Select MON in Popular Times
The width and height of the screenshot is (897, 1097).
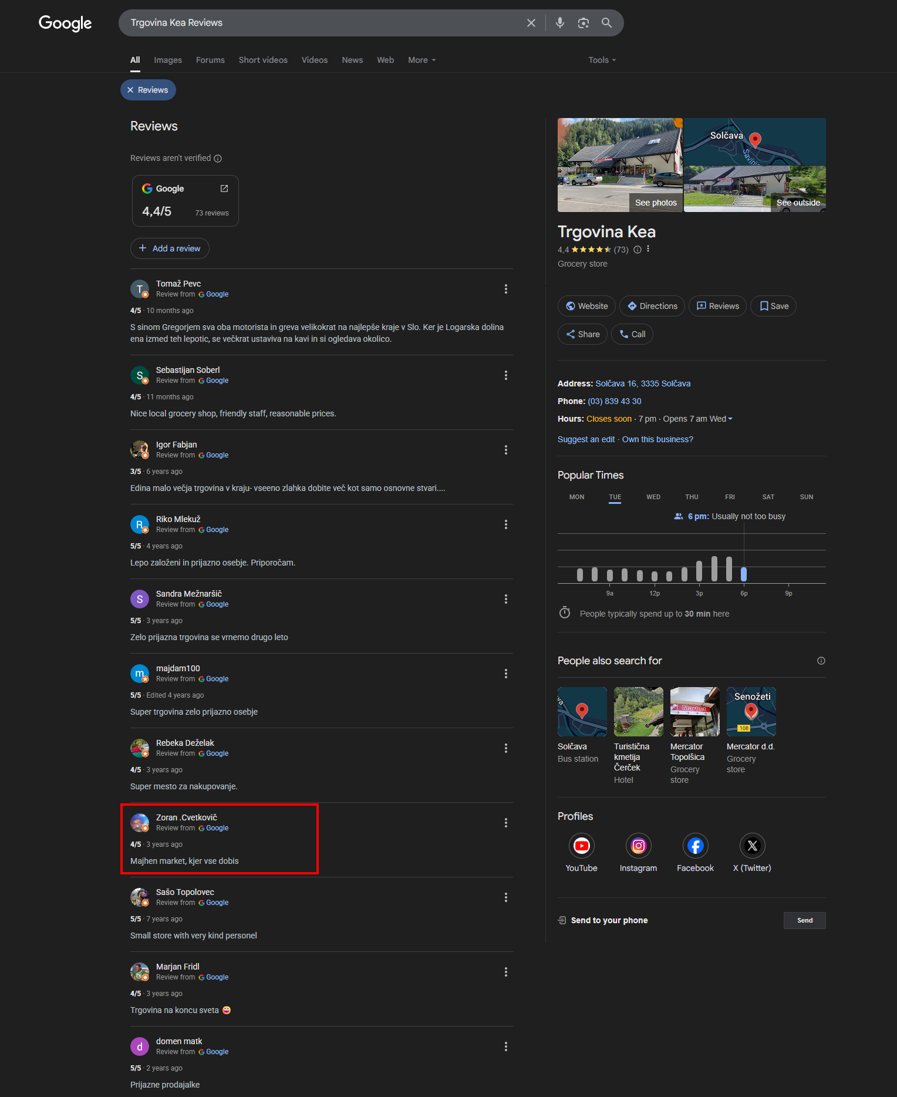(x=576, y=497)
